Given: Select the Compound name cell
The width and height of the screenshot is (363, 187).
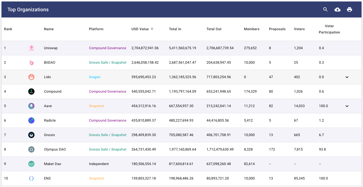Looking at the screenshot, I should click(x=53, y=91).
